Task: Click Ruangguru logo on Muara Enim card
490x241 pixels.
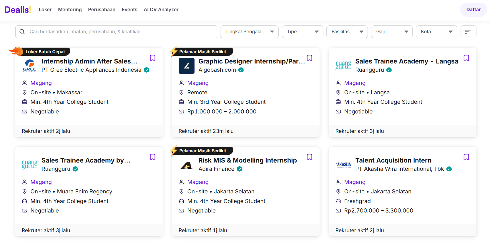Action: [30, 164]
